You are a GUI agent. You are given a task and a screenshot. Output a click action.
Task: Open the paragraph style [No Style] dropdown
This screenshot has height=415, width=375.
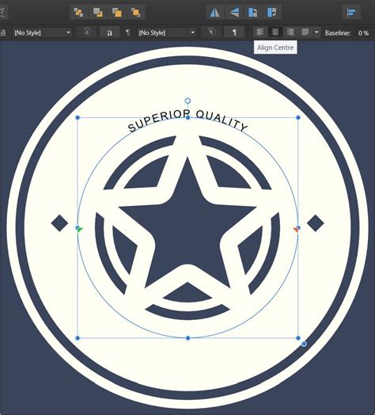pos(167,32)
